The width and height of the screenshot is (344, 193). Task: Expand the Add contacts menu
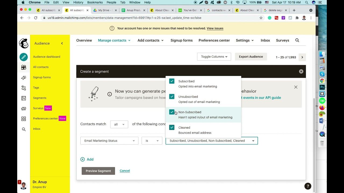tap(150, 40)
